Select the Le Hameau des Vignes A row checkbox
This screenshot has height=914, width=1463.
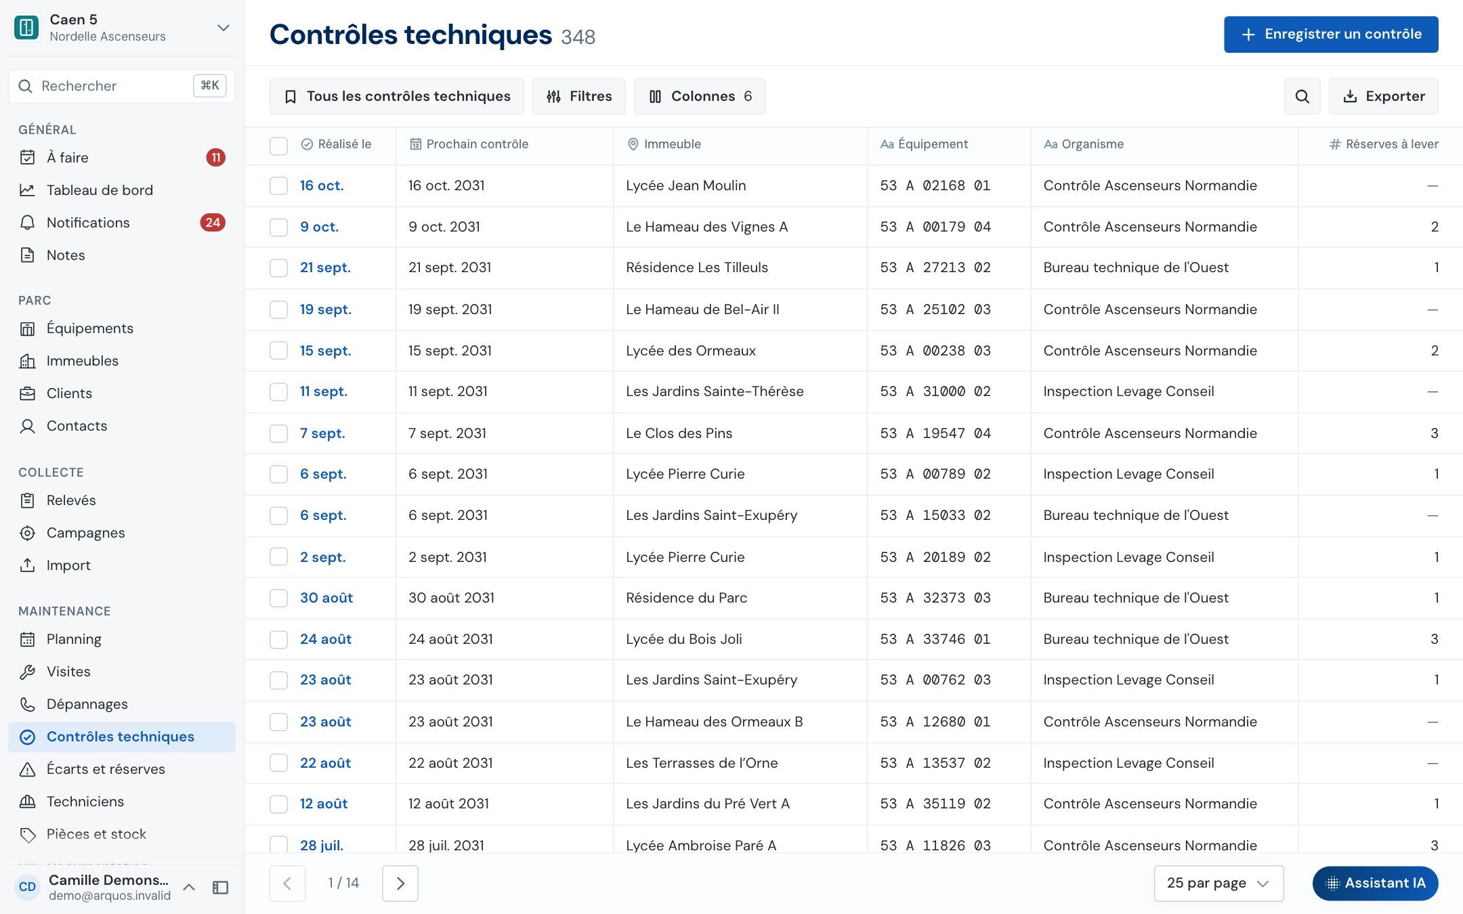(x=278, y=227)
